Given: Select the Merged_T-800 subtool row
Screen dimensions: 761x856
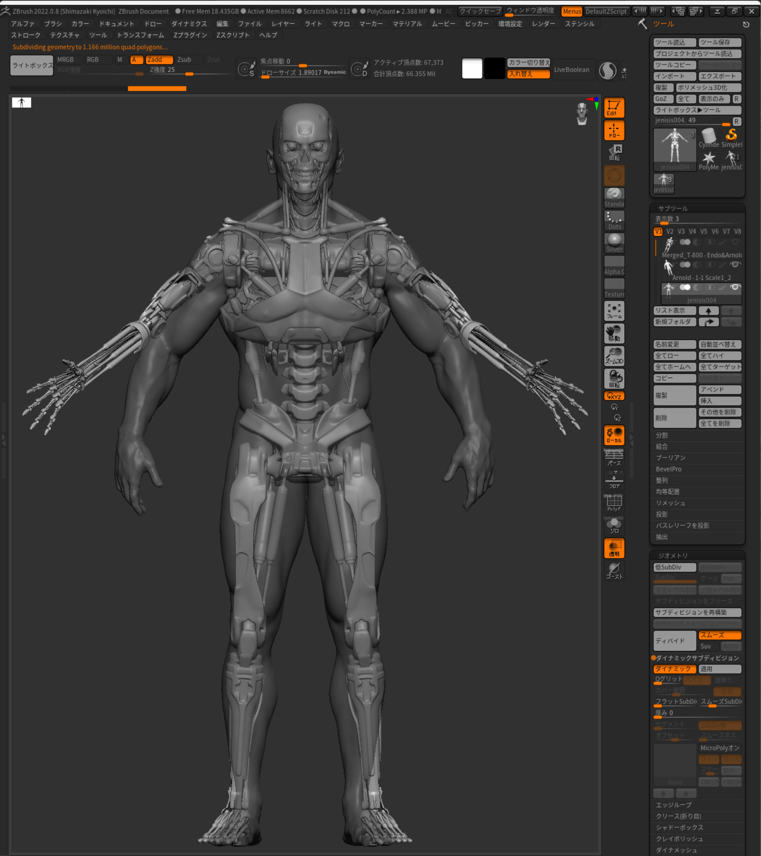Looking at the screenshot, I should (x=701, y=248).
